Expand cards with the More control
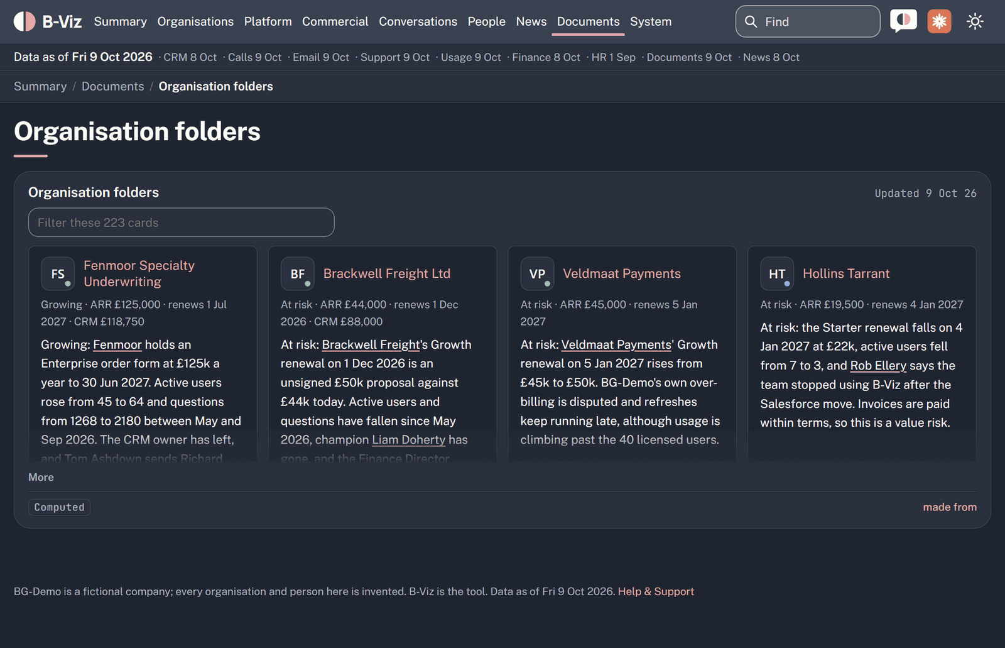 (x=41, y=477)
